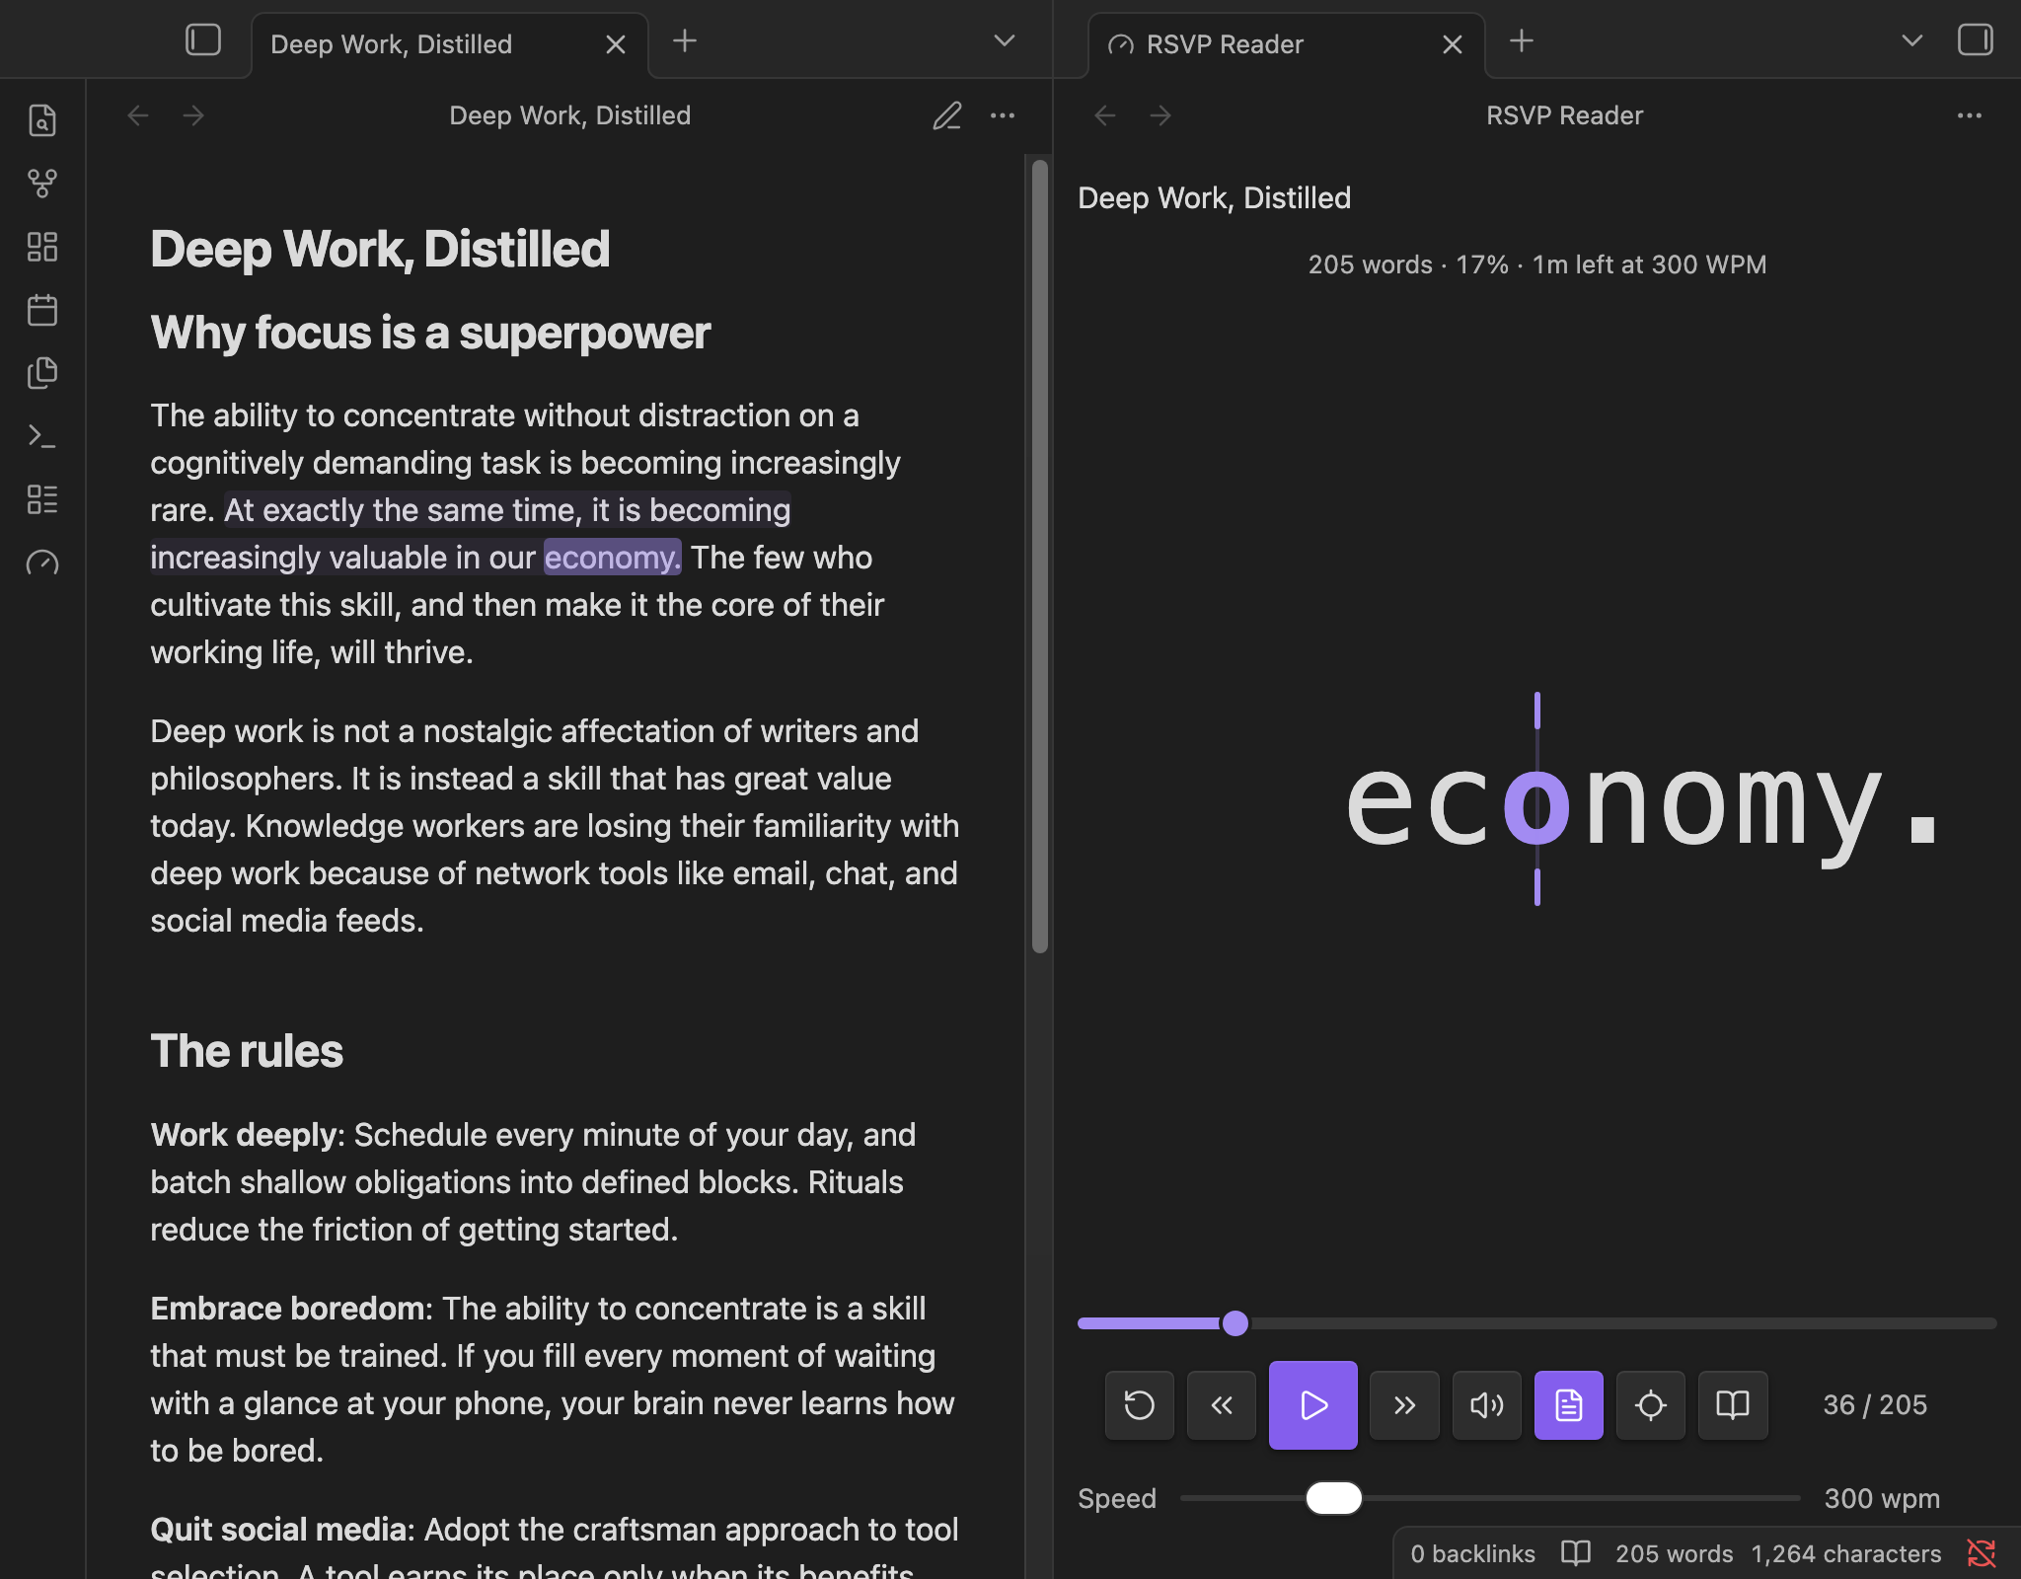Click 0 backlinks in the status bar

click(1472, 1553)
